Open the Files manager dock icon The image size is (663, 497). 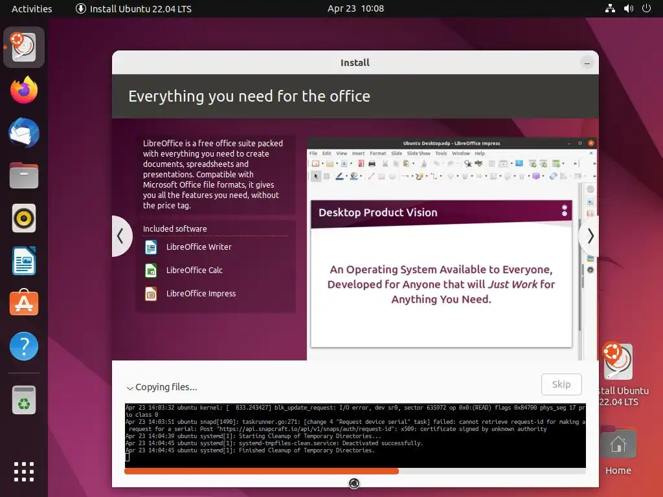[x=24, y=175]
